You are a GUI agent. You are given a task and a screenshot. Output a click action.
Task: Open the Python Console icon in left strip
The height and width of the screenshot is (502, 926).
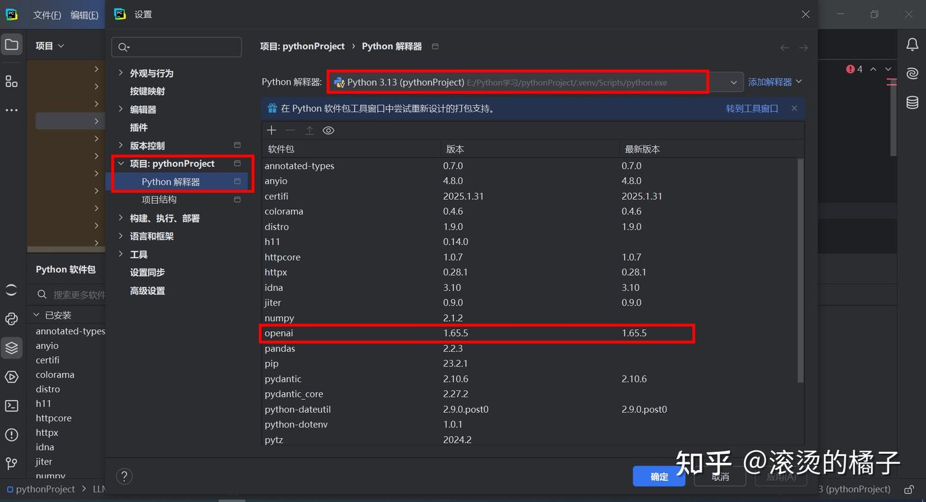(x=12, y=319)
